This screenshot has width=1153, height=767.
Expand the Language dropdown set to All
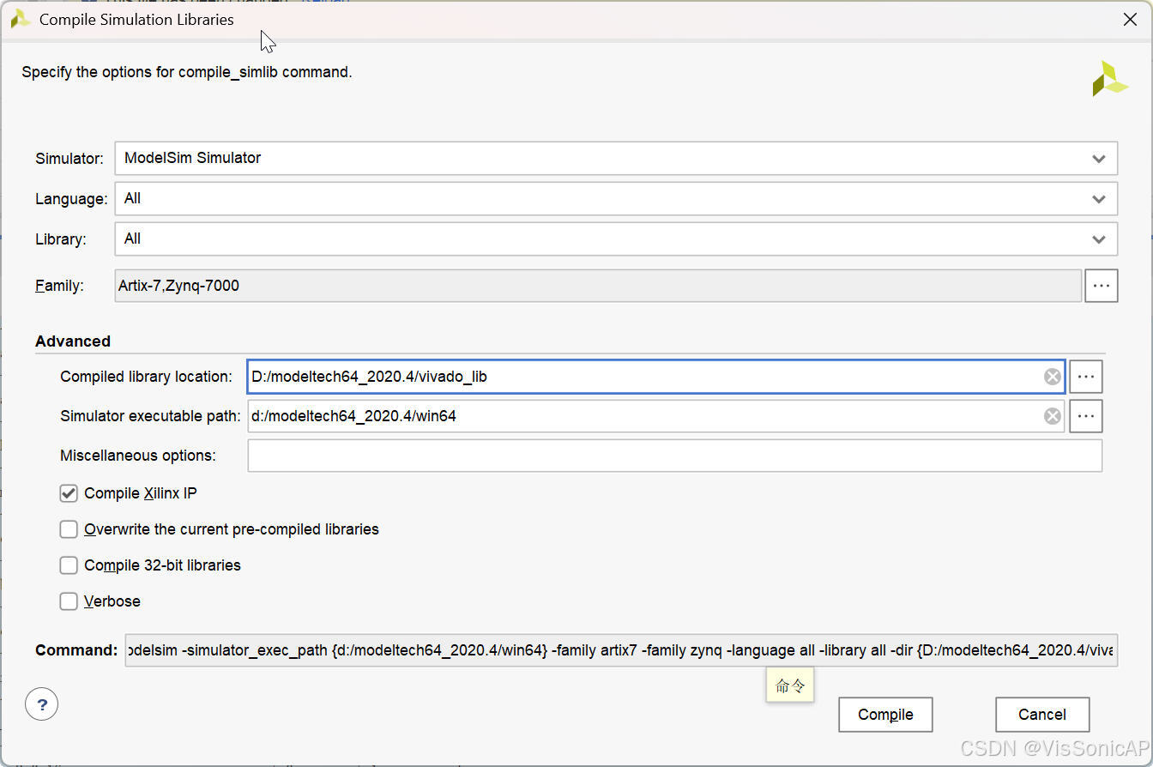pos(616,198)
